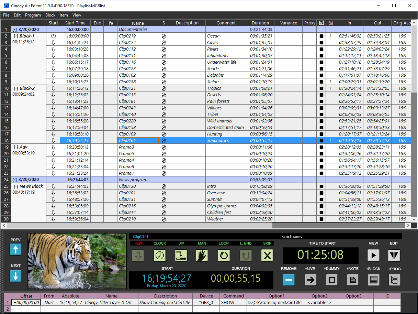Toggle the L. END loop end button
This screenshot has width=418, height=314.
pyautogui.click(x=246, y=255)
